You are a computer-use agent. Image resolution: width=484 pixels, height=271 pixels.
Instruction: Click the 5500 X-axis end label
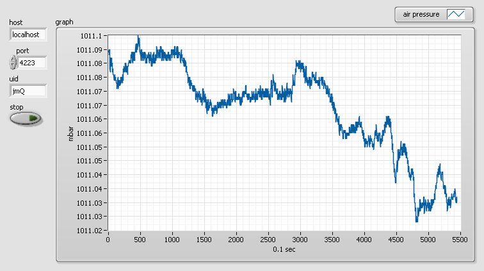tap(460, 240)
